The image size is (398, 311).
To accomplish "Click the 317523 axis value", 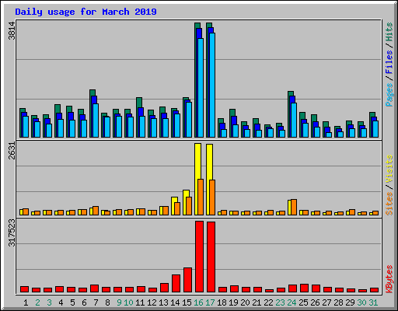I will [12, 232].
